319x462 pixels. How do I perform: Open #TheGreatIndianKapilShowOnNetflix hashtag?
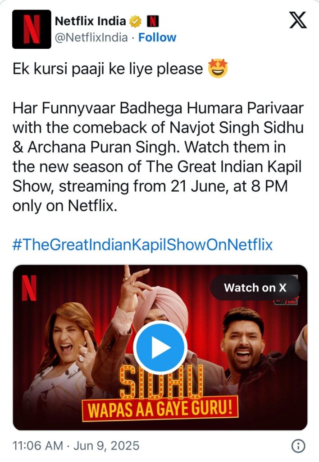click(142, 245)
